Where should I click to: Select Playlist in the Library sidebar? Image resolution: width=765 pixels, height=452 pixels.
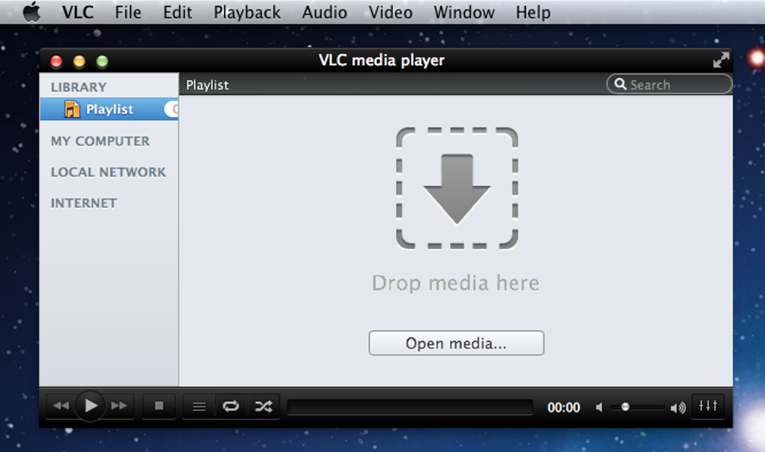(x=109, y=109)
